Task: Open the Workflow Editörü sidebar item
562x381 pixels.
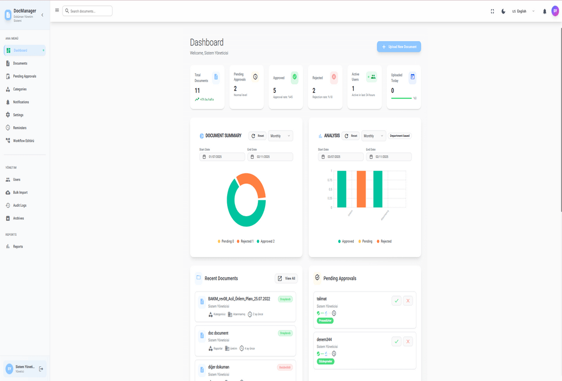Action: 23,140
